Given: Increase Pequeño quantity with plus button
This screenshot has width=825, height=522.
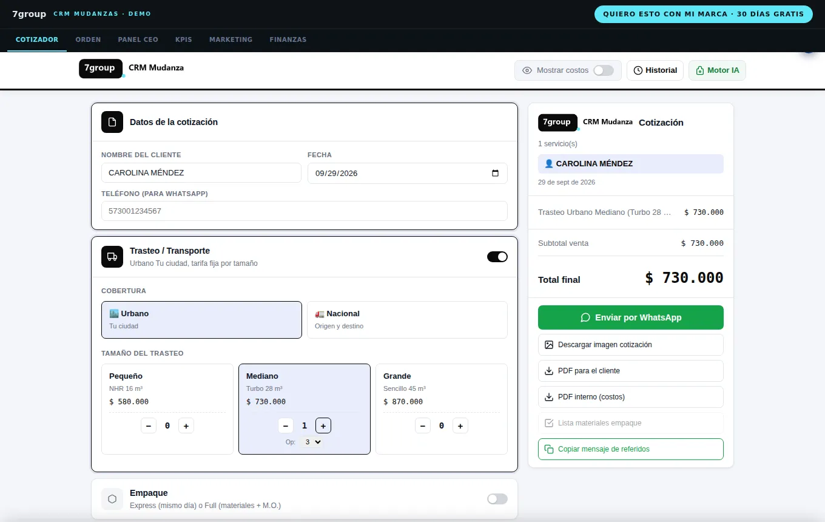Looking at the screenshot, I should (186, 425).
